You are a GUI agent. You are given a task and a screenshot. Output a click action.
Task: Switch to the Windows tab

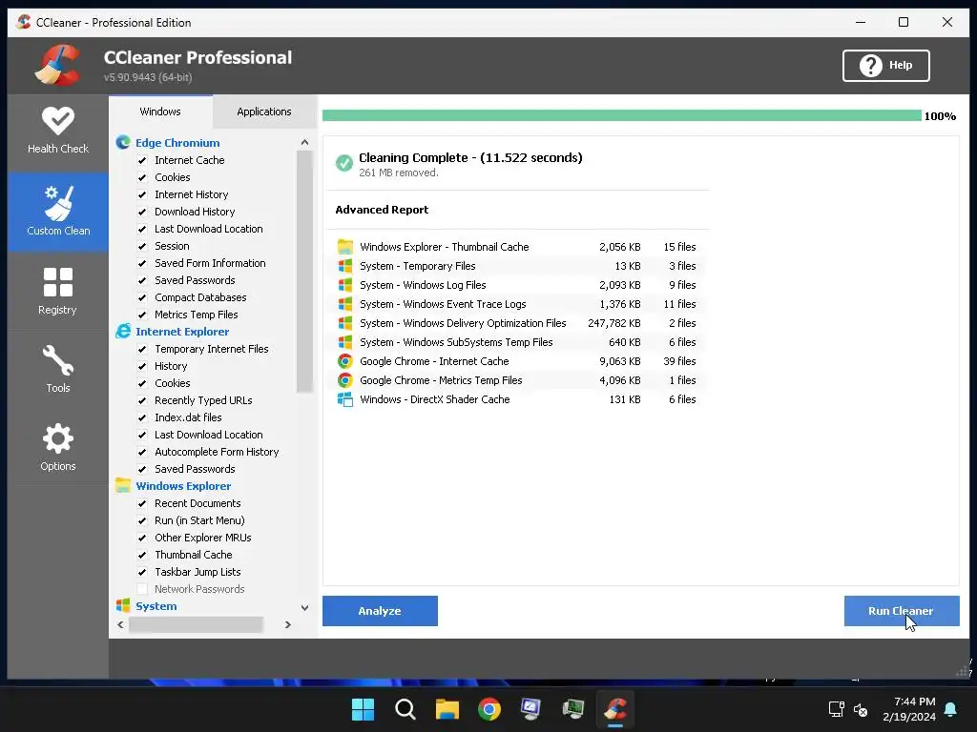click(160, 112)
